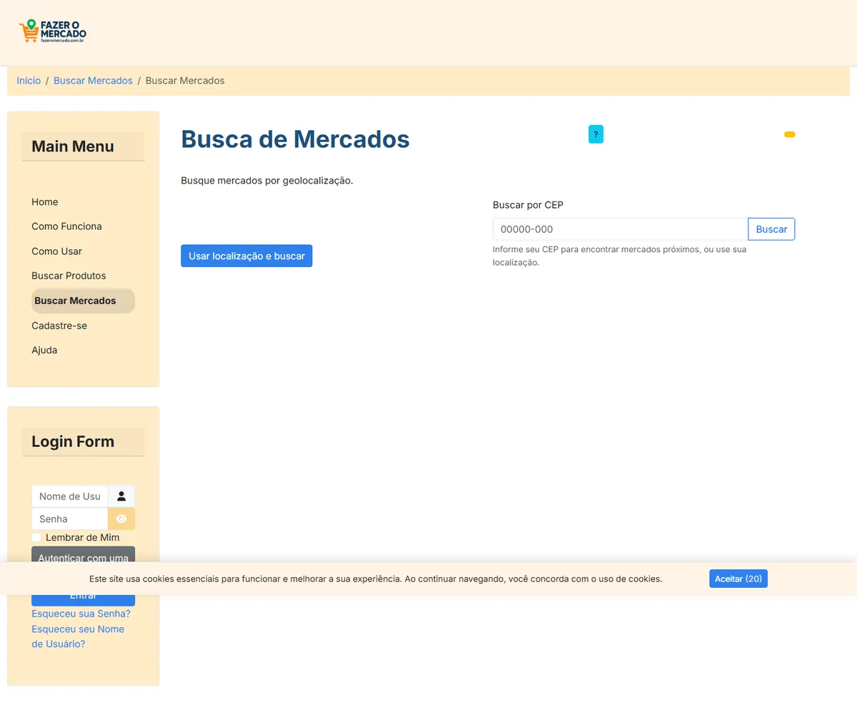Viewport: 857px width, 705px height.
Task: Toggle password visibility with the eye icon
Action: [x=121, y=519]
